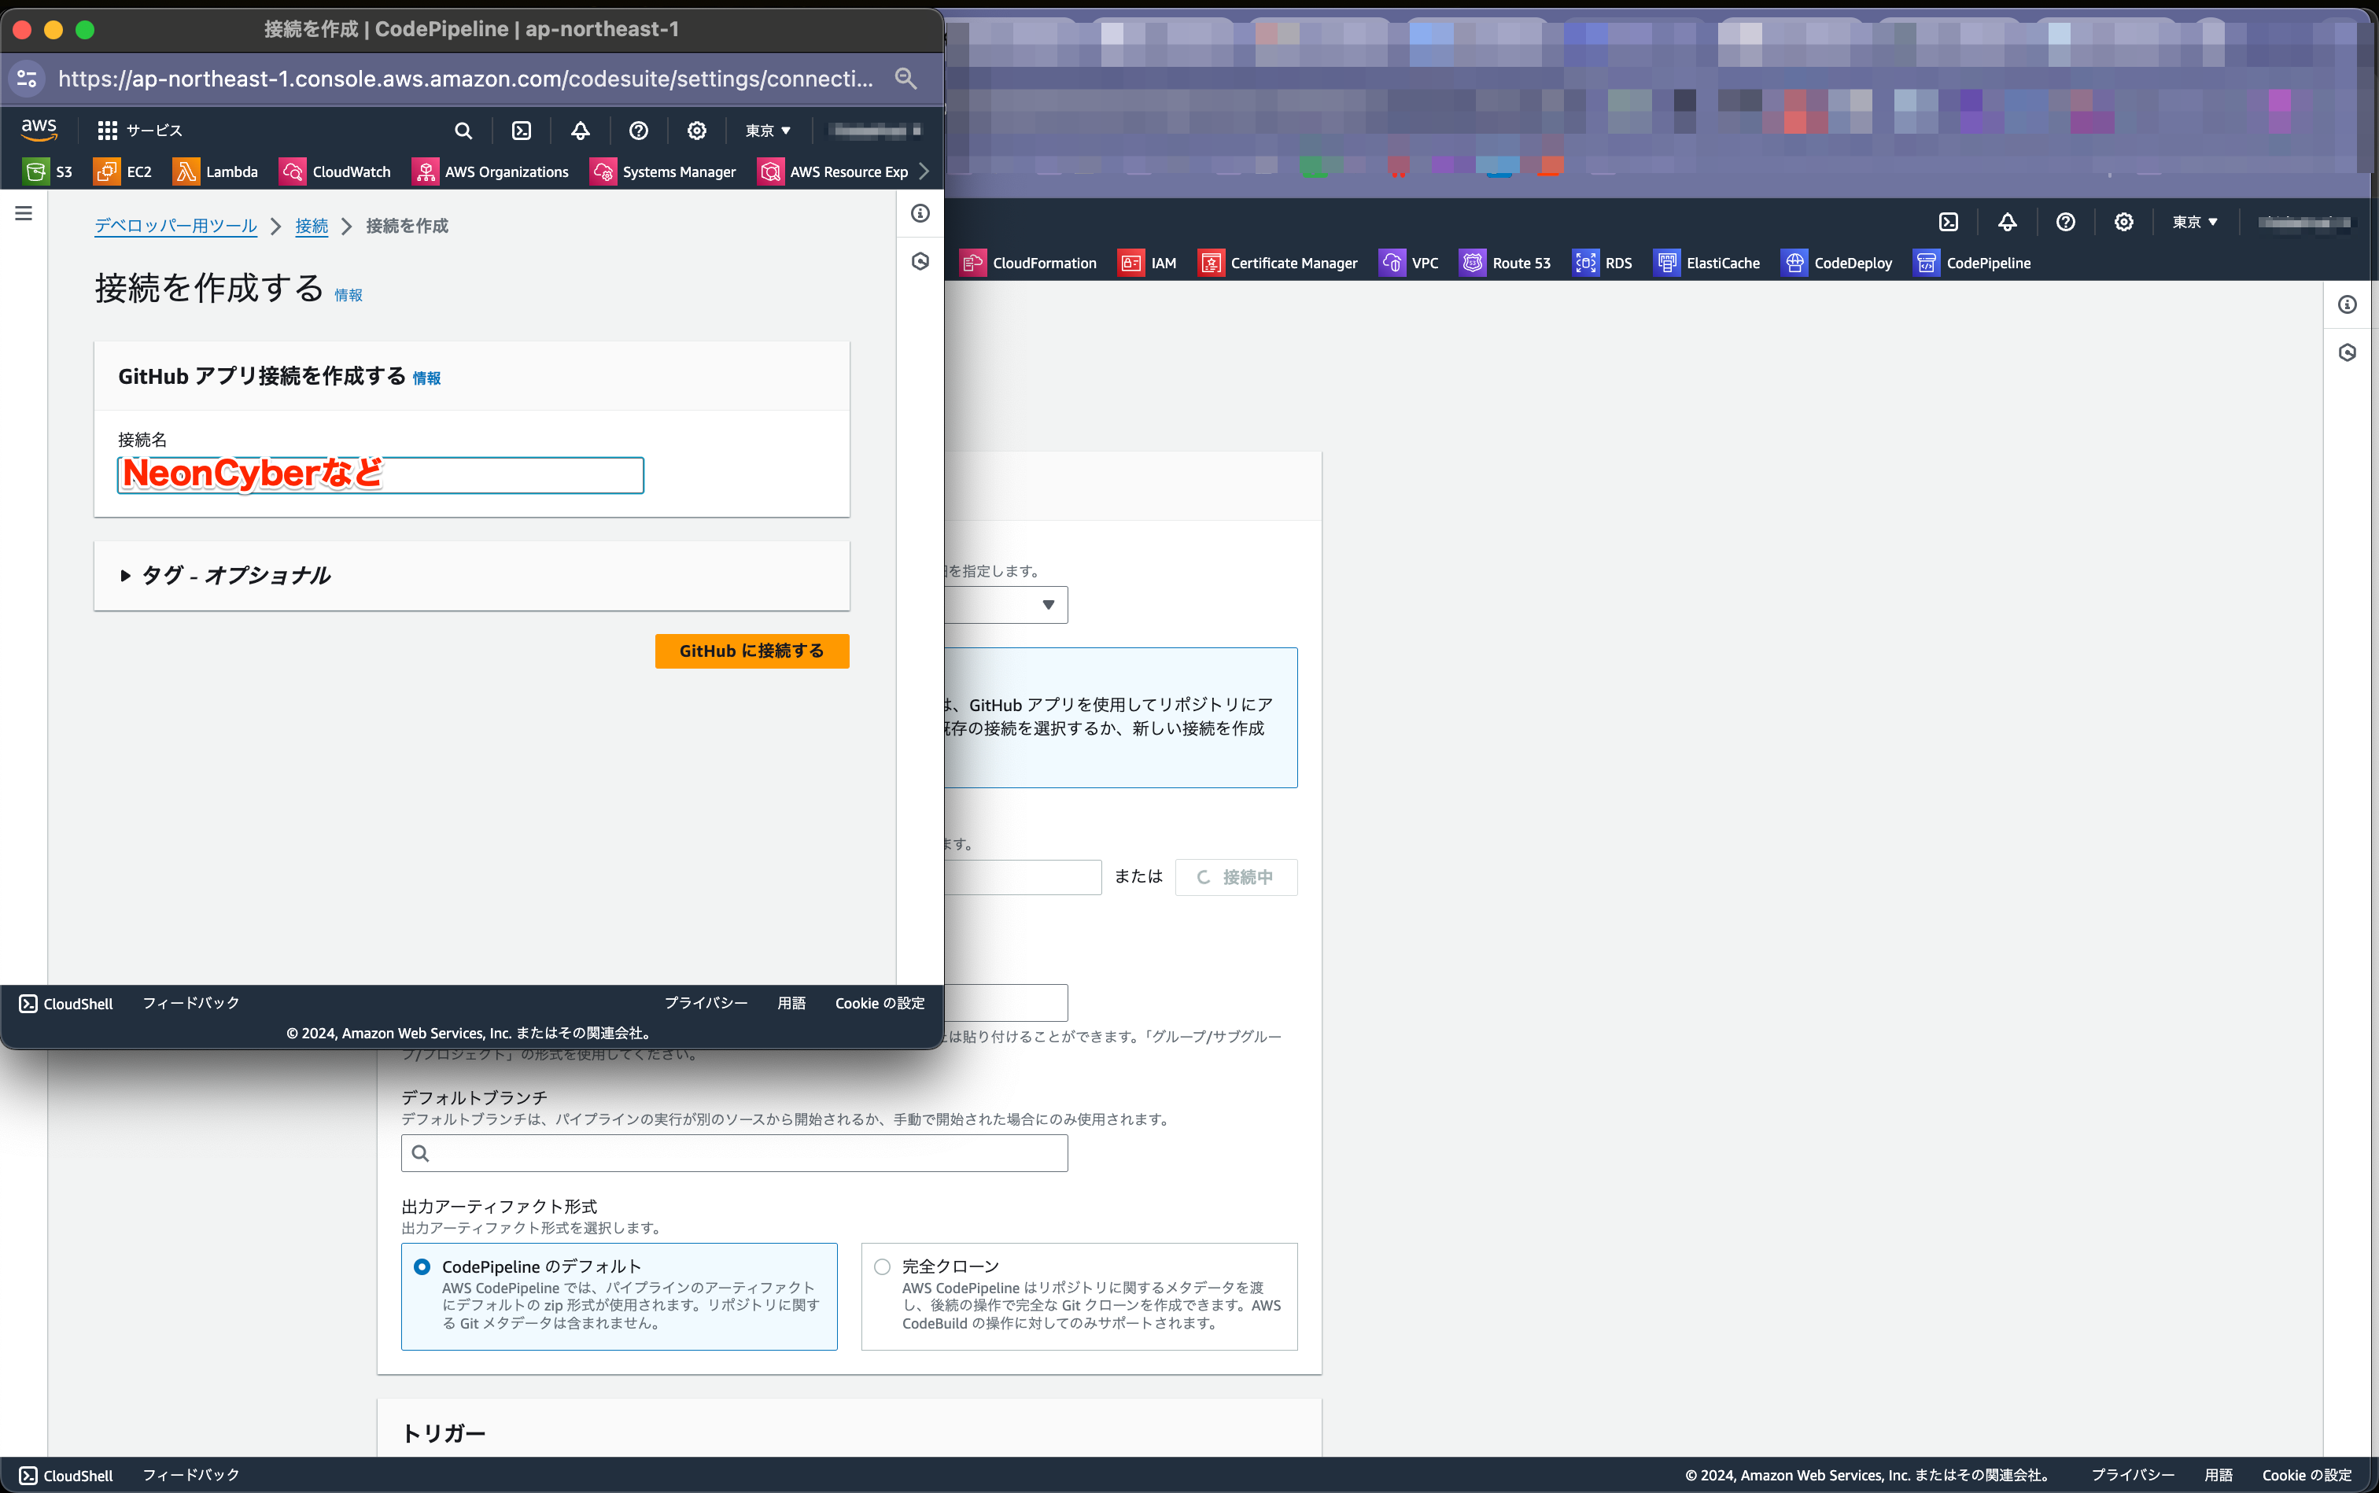This screenshot has width=2379, height=1493.
Task: Select the CodePipeline のデフォルト output option
Action: [x=422, y=1266]
